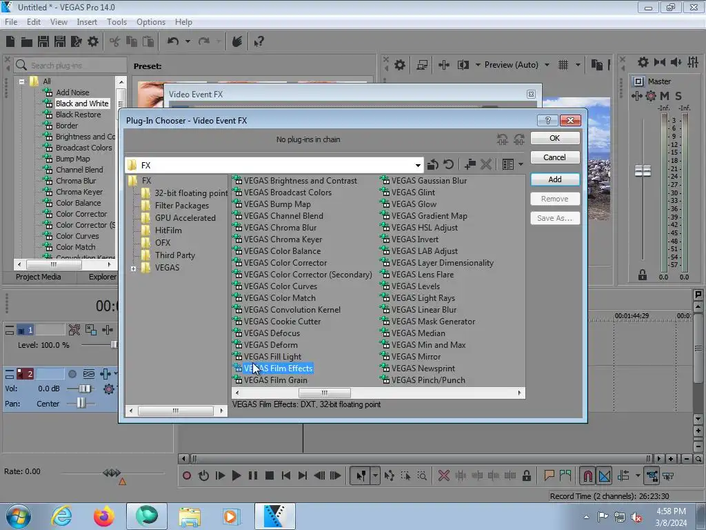The height and width of the screenshot is (530, 706).
Task: Toggle the Master bus speaker icon
Action: (x=676, y=62)
